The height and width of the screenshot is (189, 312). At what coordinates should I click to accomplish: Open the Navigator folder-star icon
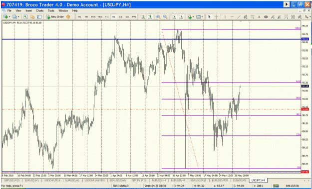[x=32, y=17]
